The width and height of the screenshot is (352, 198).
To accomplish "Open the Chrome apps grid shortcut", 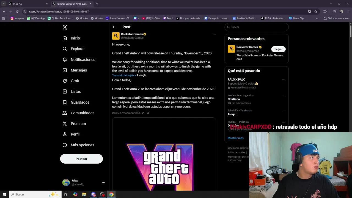I will click(x=4, y=18).
